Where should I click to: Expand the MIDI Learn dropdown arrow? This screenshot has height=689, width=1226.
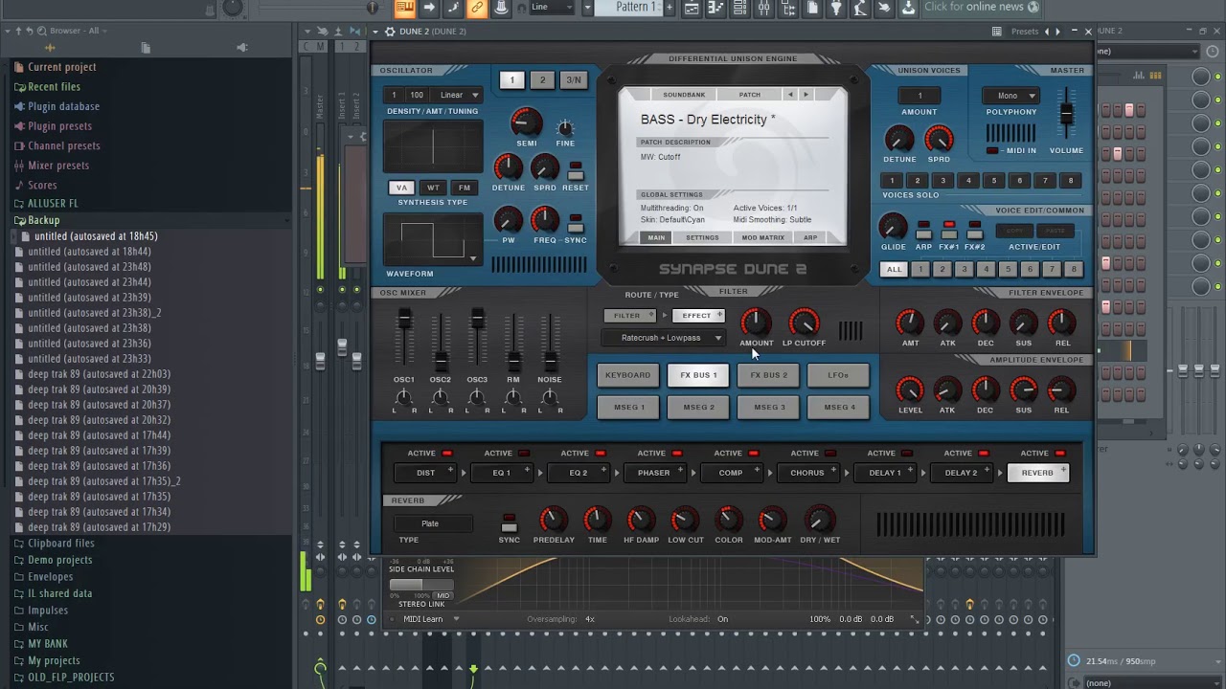pyautogui.click(x=456, y=619)
